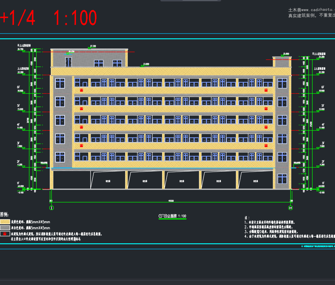This screenshot has height=285, width=335.
Task: Click the 26.700 roof elevation label
Action: [20, 49]
